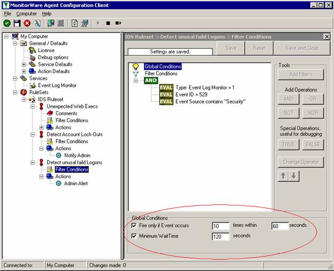Click the NOT operation button
This screenshot has width=334, height=271.
tap(289, 113)
